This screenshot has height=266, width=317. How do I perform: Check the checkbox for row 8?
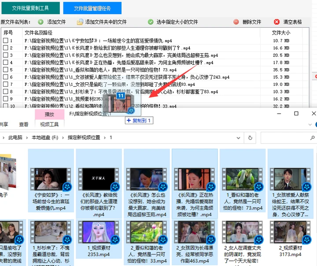[6, 92]
